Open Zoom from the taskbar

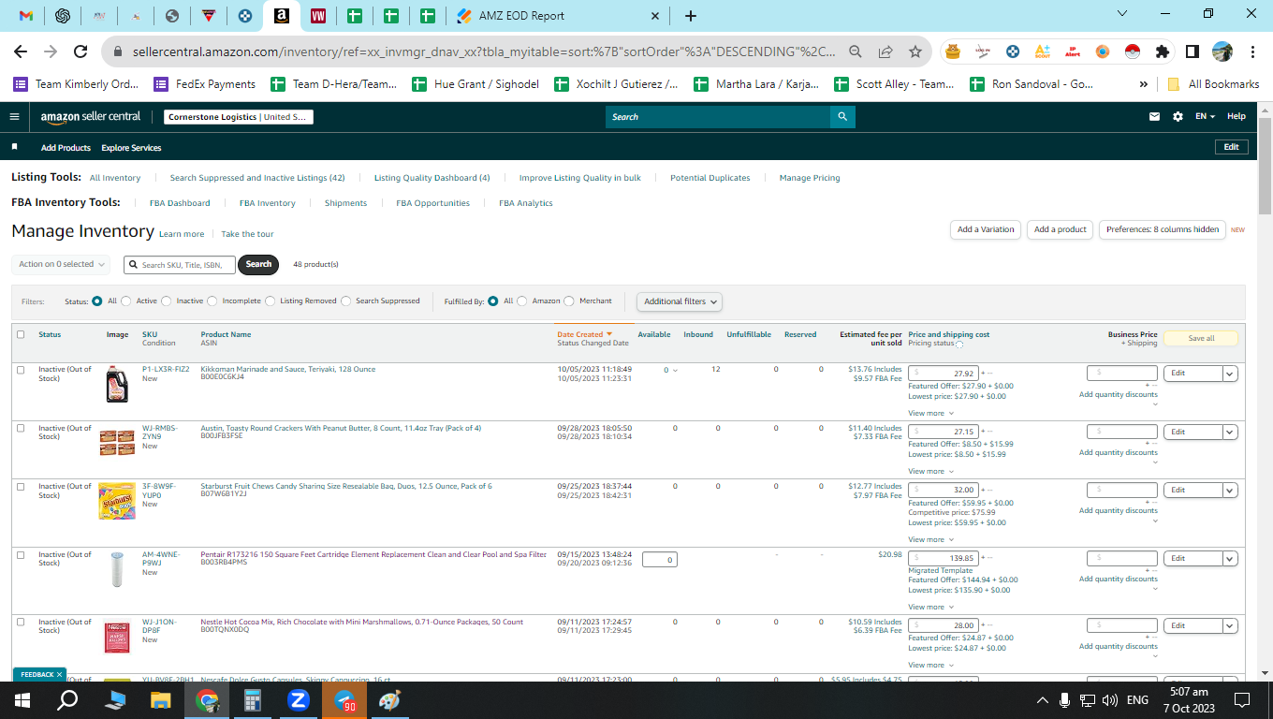299,700
